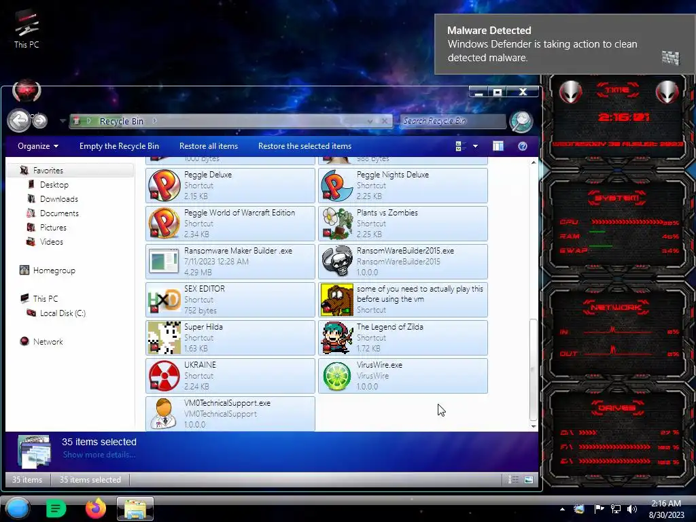
Task: Open Firefox from the taskbar
Action: pos(96,508)
